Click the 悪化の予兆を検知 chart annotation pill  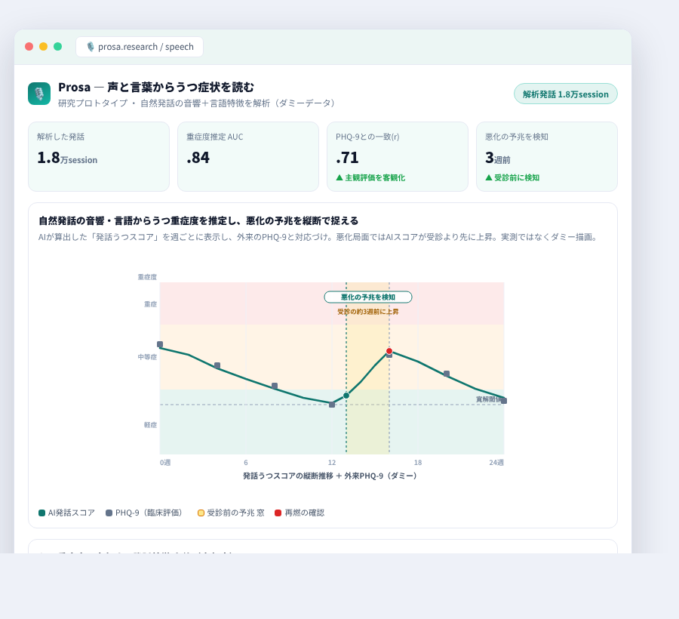click(x=368, y=297)
